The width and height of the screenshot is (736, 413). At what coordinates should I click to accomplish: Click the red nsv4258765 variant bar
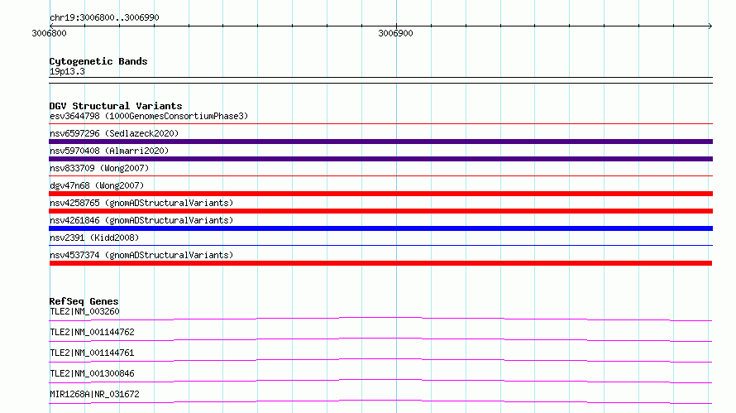pos(380,211)
